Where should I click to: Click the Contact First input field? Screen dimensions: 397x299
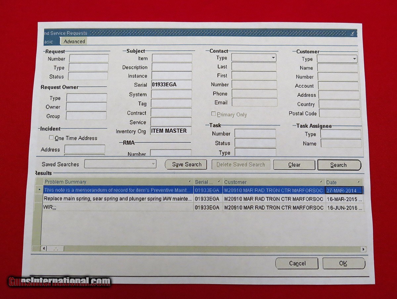coord(254,75)
